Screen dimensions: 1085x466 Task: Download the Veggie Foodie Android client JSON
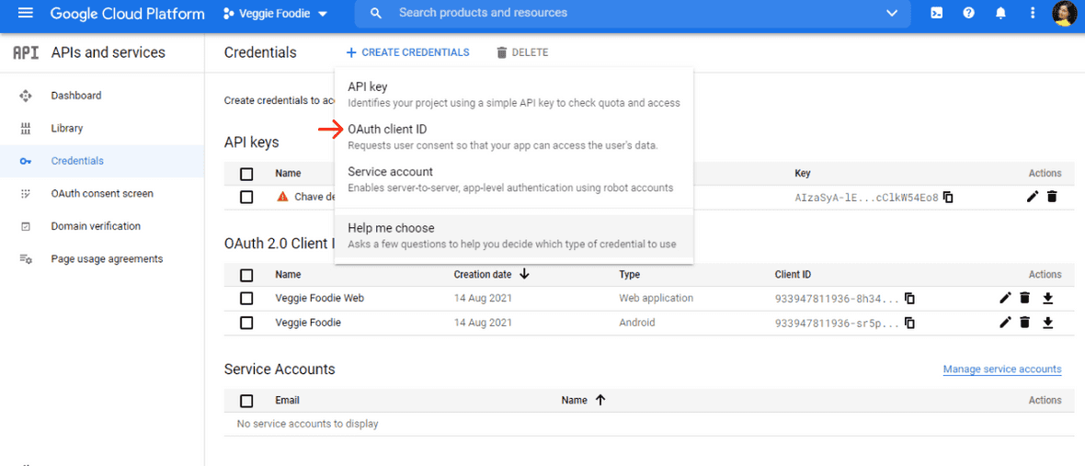[x=1047, y=323]
